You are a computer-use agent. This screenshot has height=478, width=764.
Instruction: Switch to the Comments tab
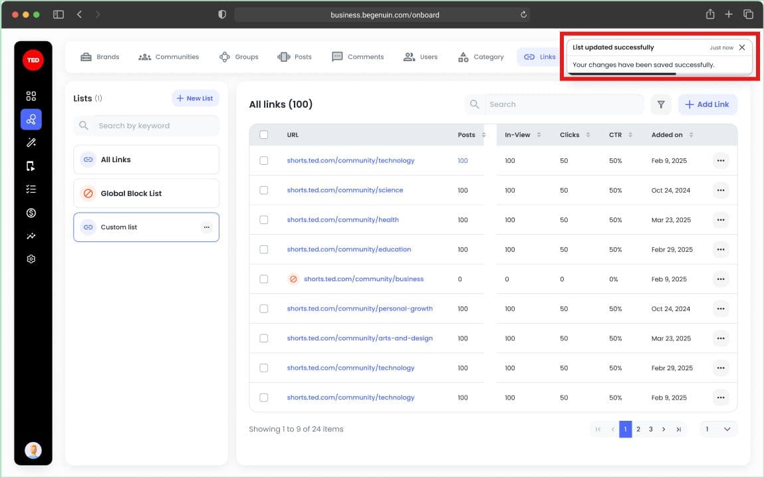pos(358,57)
